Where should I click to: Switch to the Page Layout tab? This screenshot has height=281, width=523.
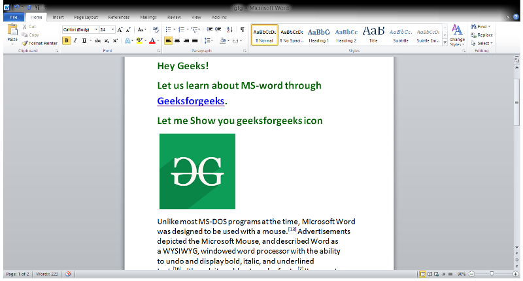[86, 17]
